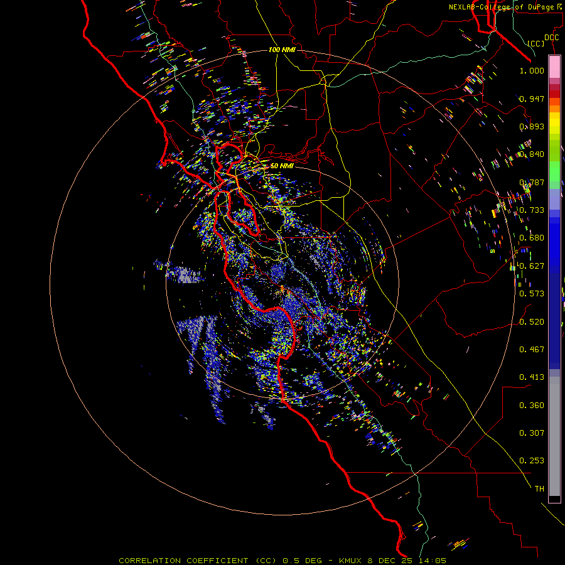Viewport: 565px width, 565px height.
Task: Click the 0.307 scale value
Action: point(532,433)
